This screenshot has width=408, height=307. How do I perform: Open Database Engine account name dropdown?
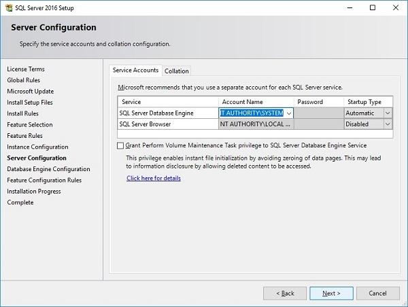289,113
